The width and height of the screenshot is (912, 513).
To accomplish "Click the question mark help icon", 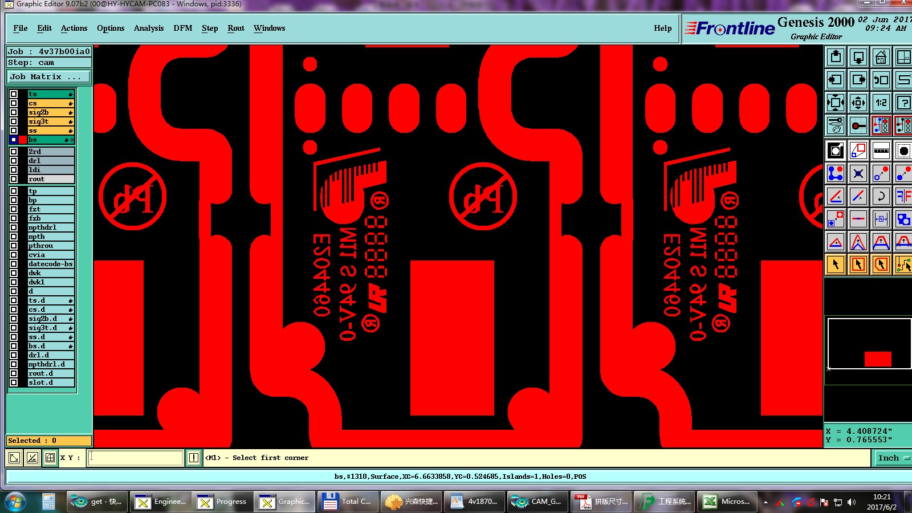I will [x=903, y=103].
